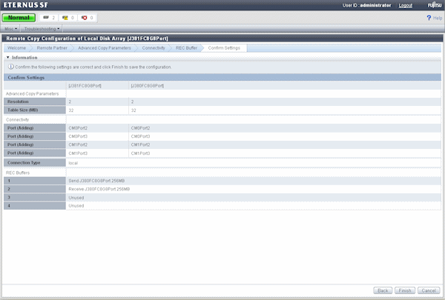Click the Unused value of REC buffer 3
445x300 pixels.
[76, 198]
